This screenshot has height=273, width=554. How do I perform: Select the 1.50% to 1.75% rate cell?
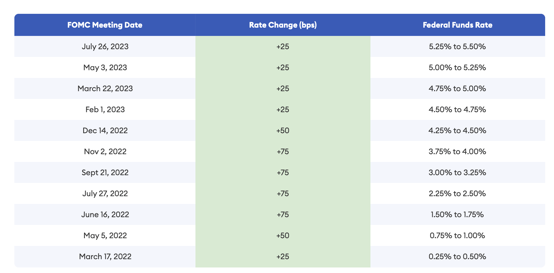[457, 214]
